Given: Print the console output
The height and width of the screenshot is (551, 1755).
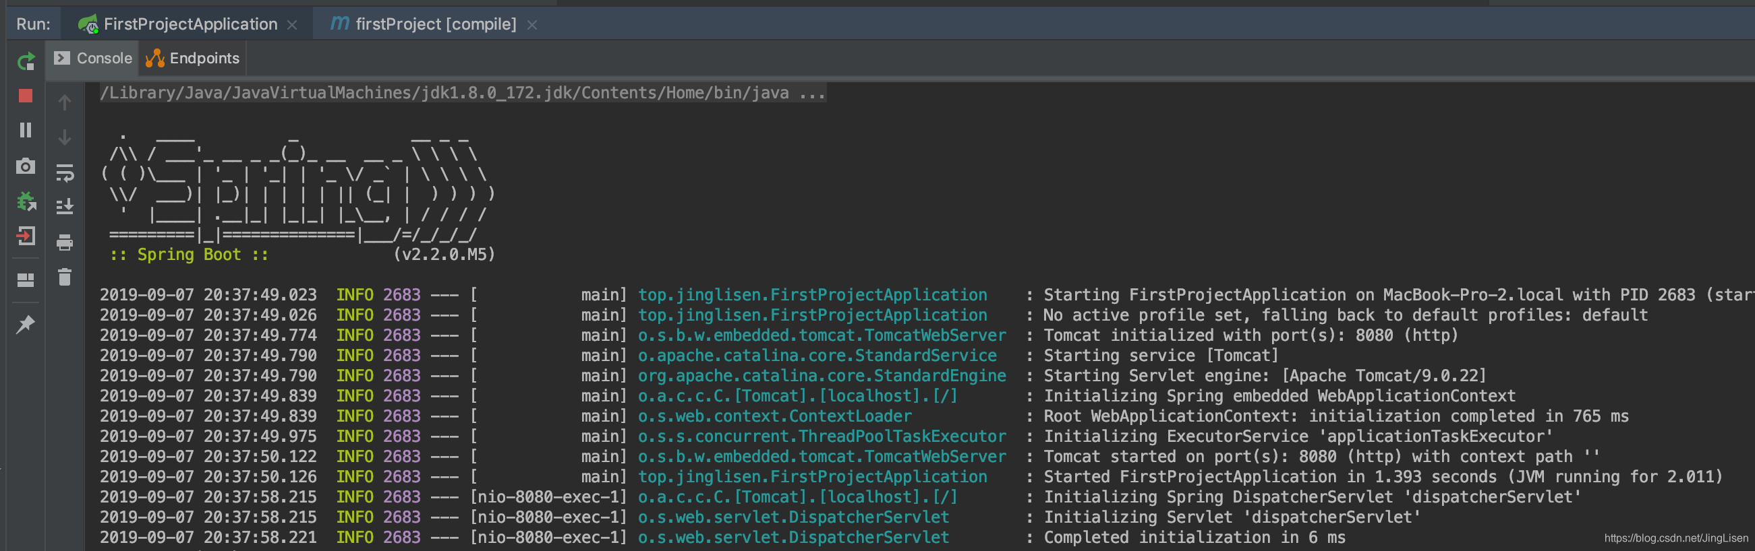Looking at the screenshot, I should [x=65, y=242].
